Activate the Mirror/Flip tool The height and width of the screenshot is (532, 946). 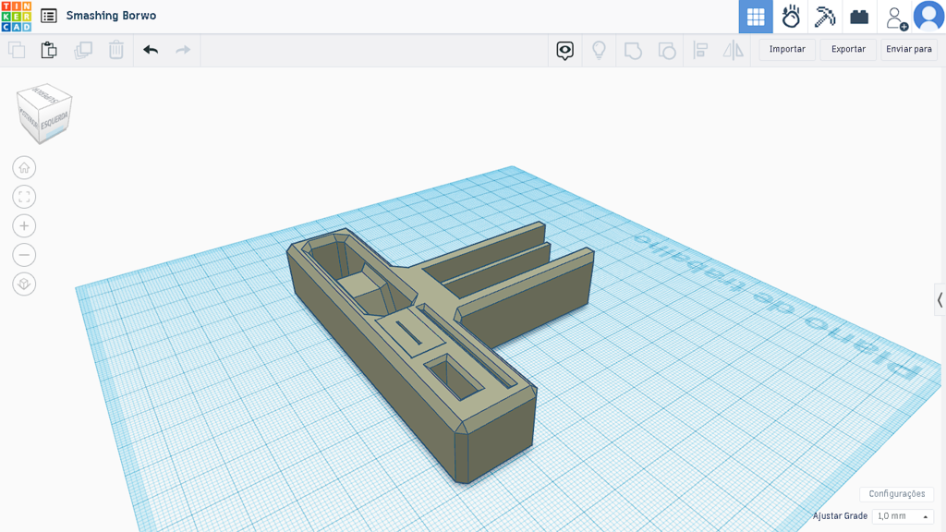pyautogui.click(x=733, y=50)
